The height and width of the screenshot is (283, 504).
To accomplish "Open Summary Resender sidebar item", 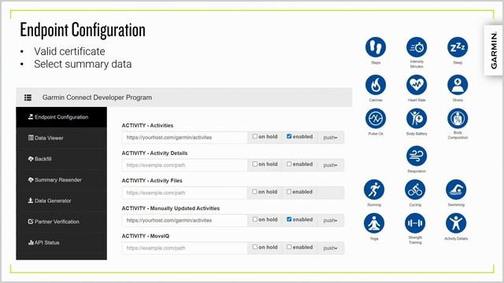I will [61, 180].
